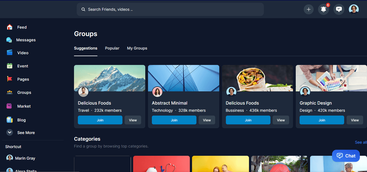View the Abstract Minimal group
The image size is (367, 172).
(x=207, y=120)
